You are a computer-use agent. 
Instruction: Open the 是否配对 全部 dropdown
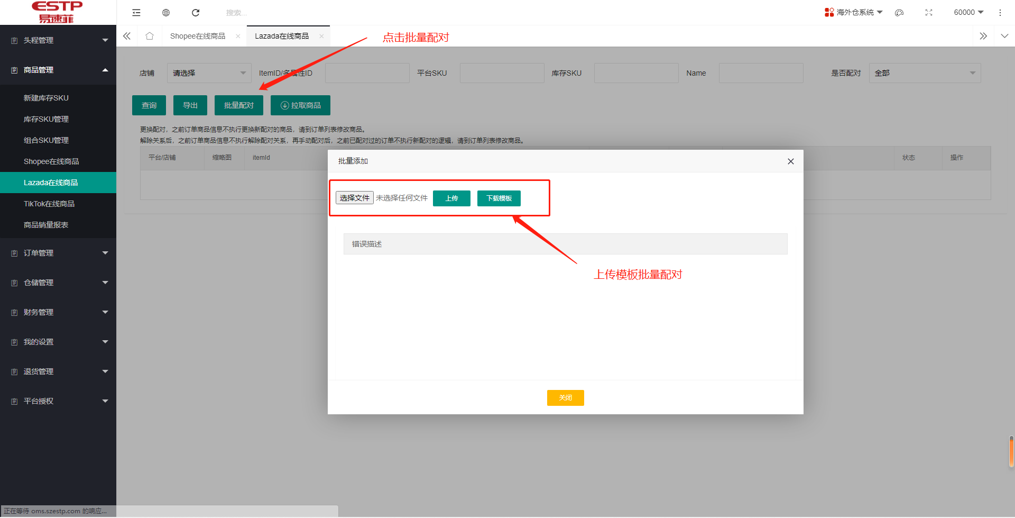[x=925, y=73]
